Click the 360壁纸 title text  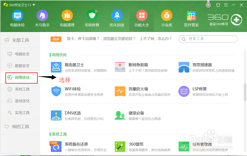click(136, 144)
